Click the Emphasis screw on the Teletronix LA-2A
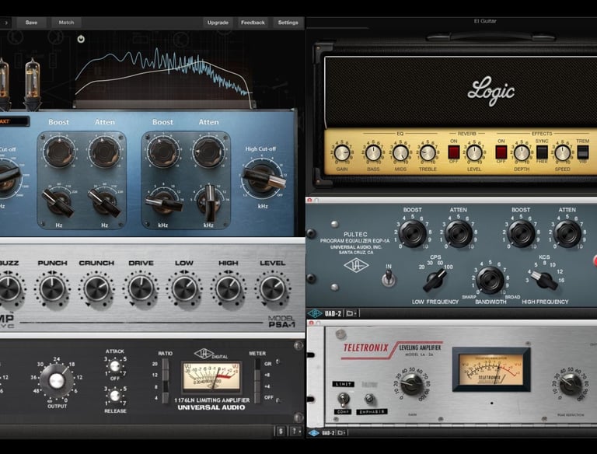Viewport: 597px width, 454px height. pyautogui.click(x=368, y=399)
